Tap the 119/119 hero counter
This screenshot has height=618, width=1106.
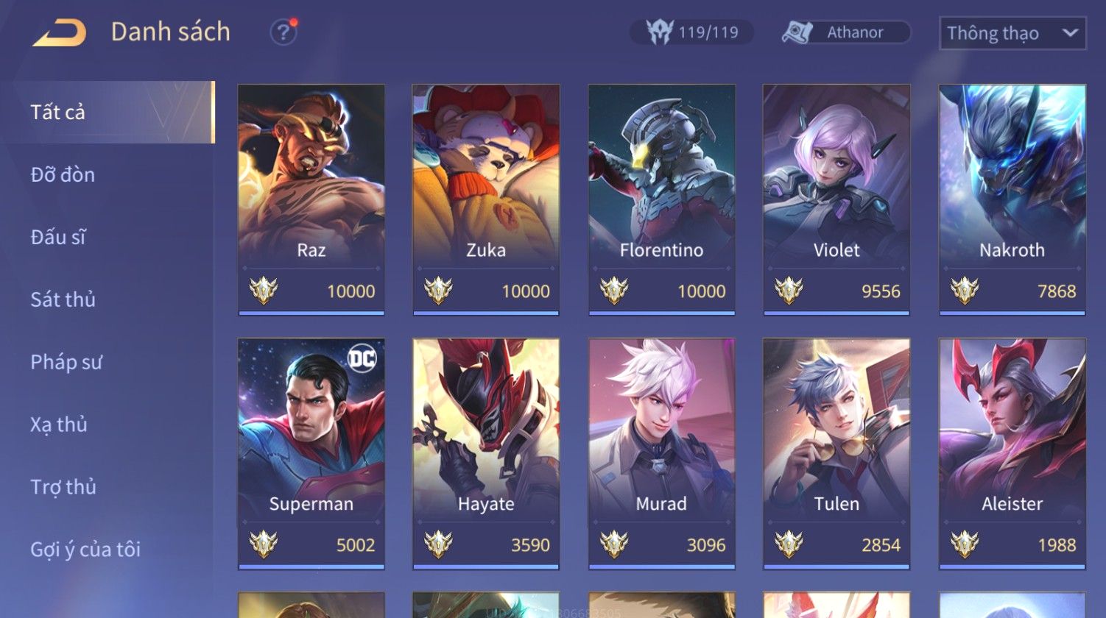click(x=692, y=32)
